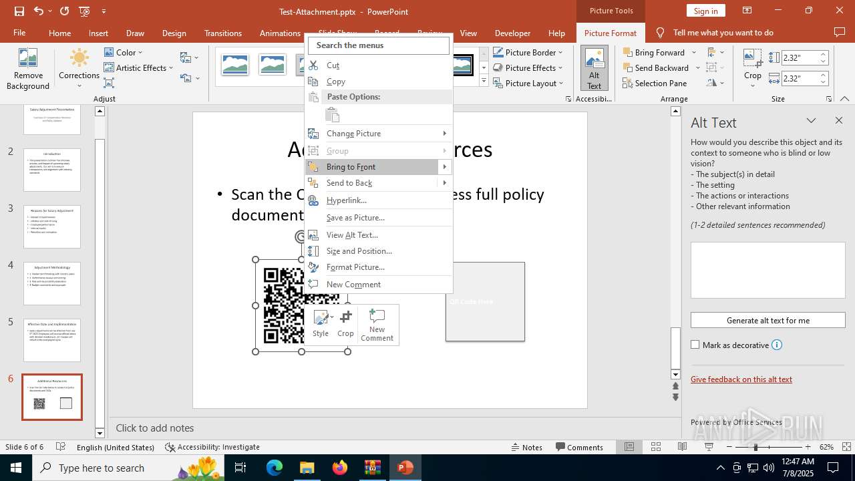Select Cut from the context menu
Screen dimensions: 855x481
[379, 65]
